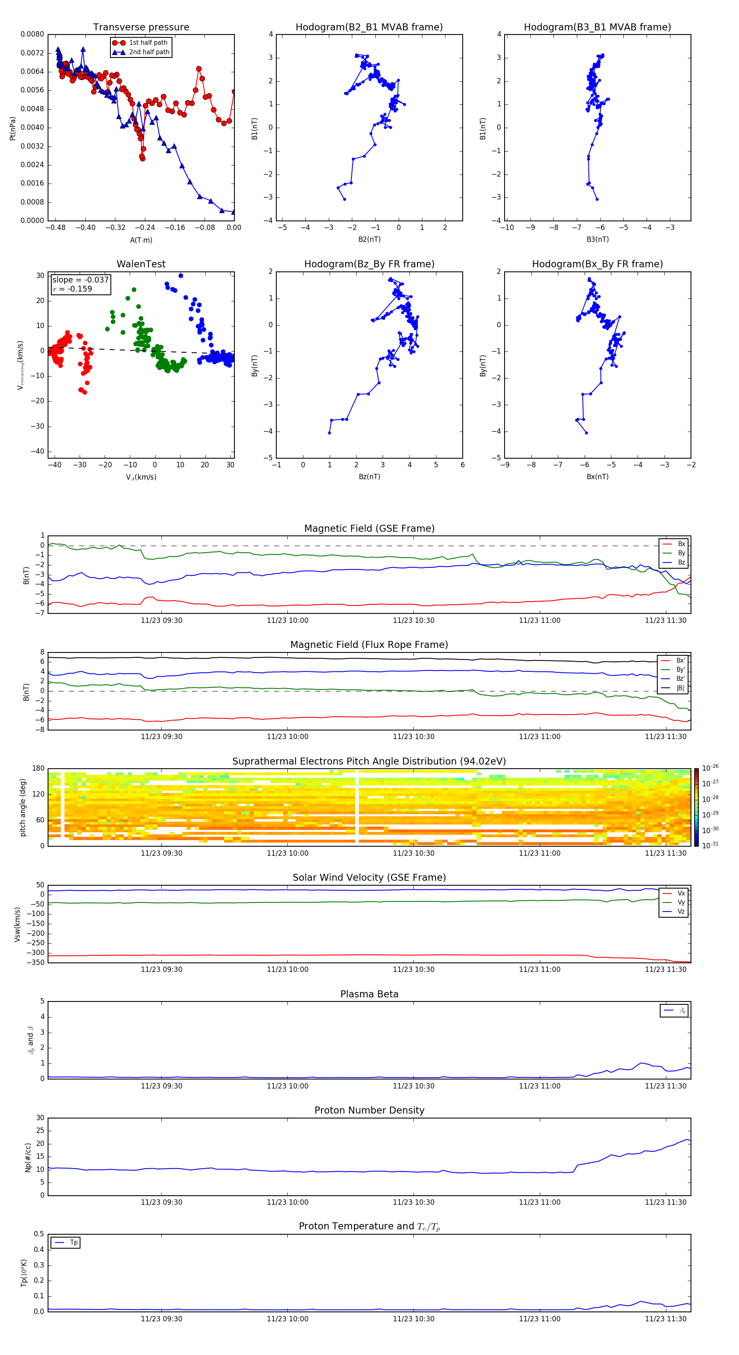Click the 'Proton Number Density' title
739x1355 pixels.
point(369,1110)
